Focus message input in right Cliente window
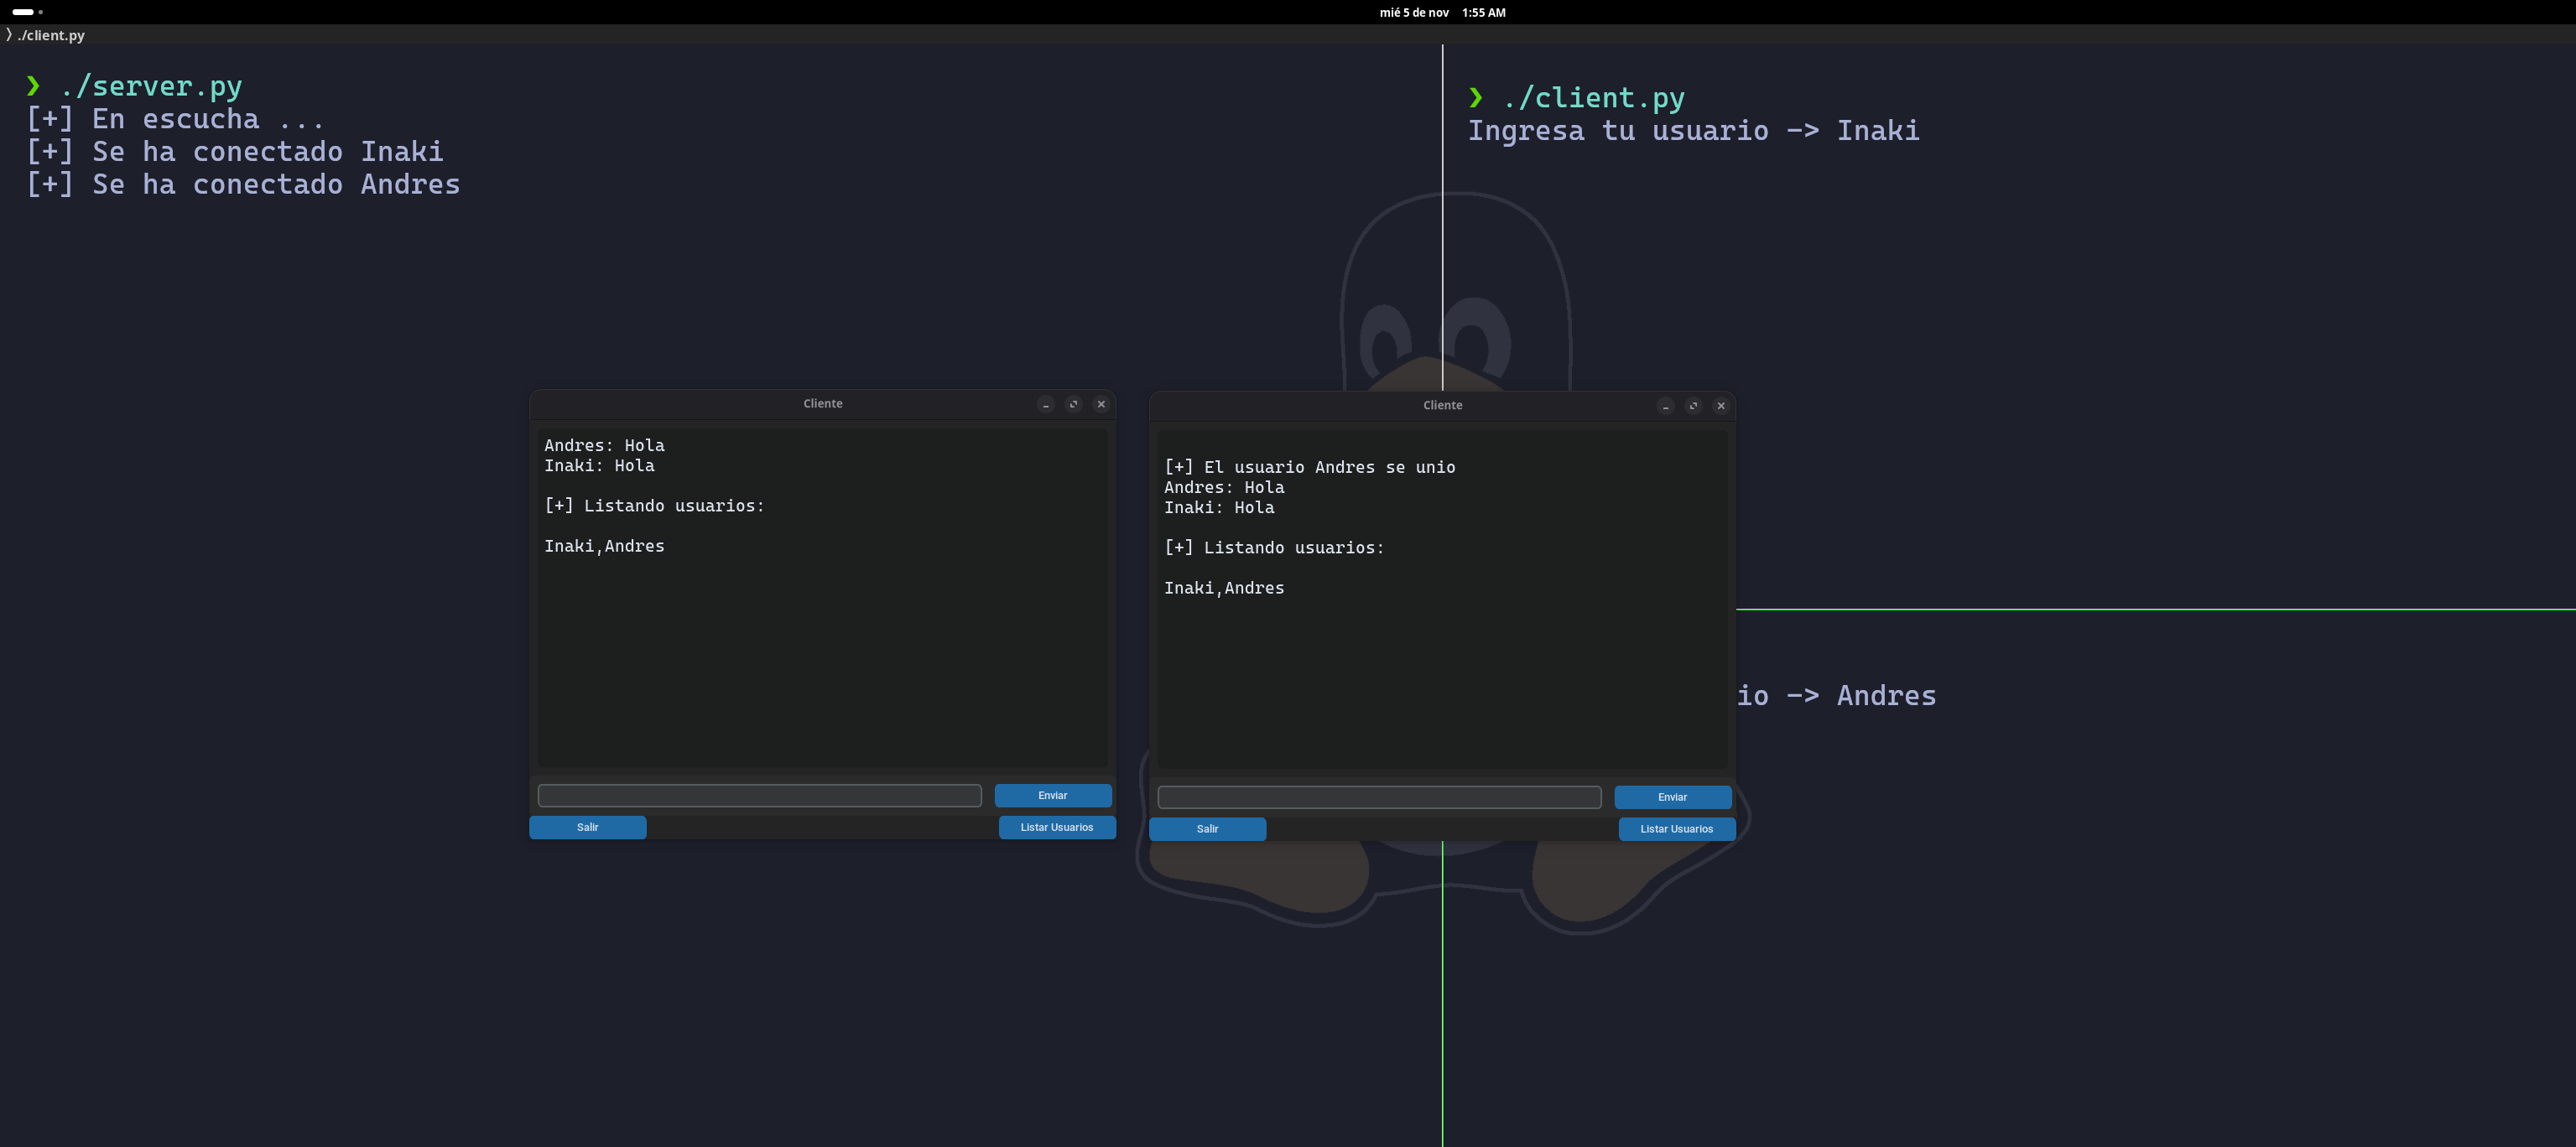This screenshot has width=2576, height=1147. point(1379,798)
